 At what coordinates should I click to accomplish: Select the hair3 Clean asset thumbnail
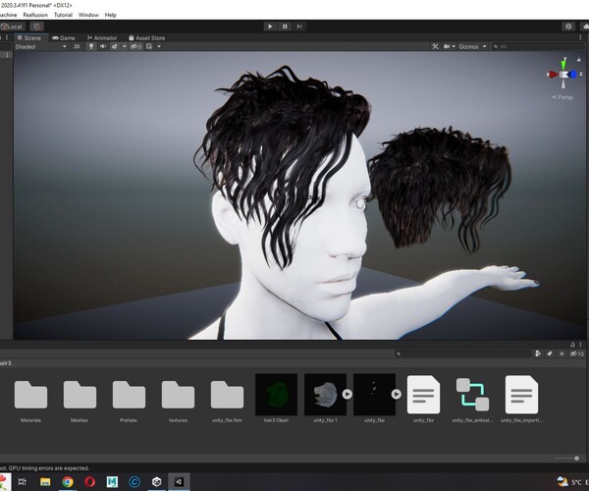click(x=276, y=395)
